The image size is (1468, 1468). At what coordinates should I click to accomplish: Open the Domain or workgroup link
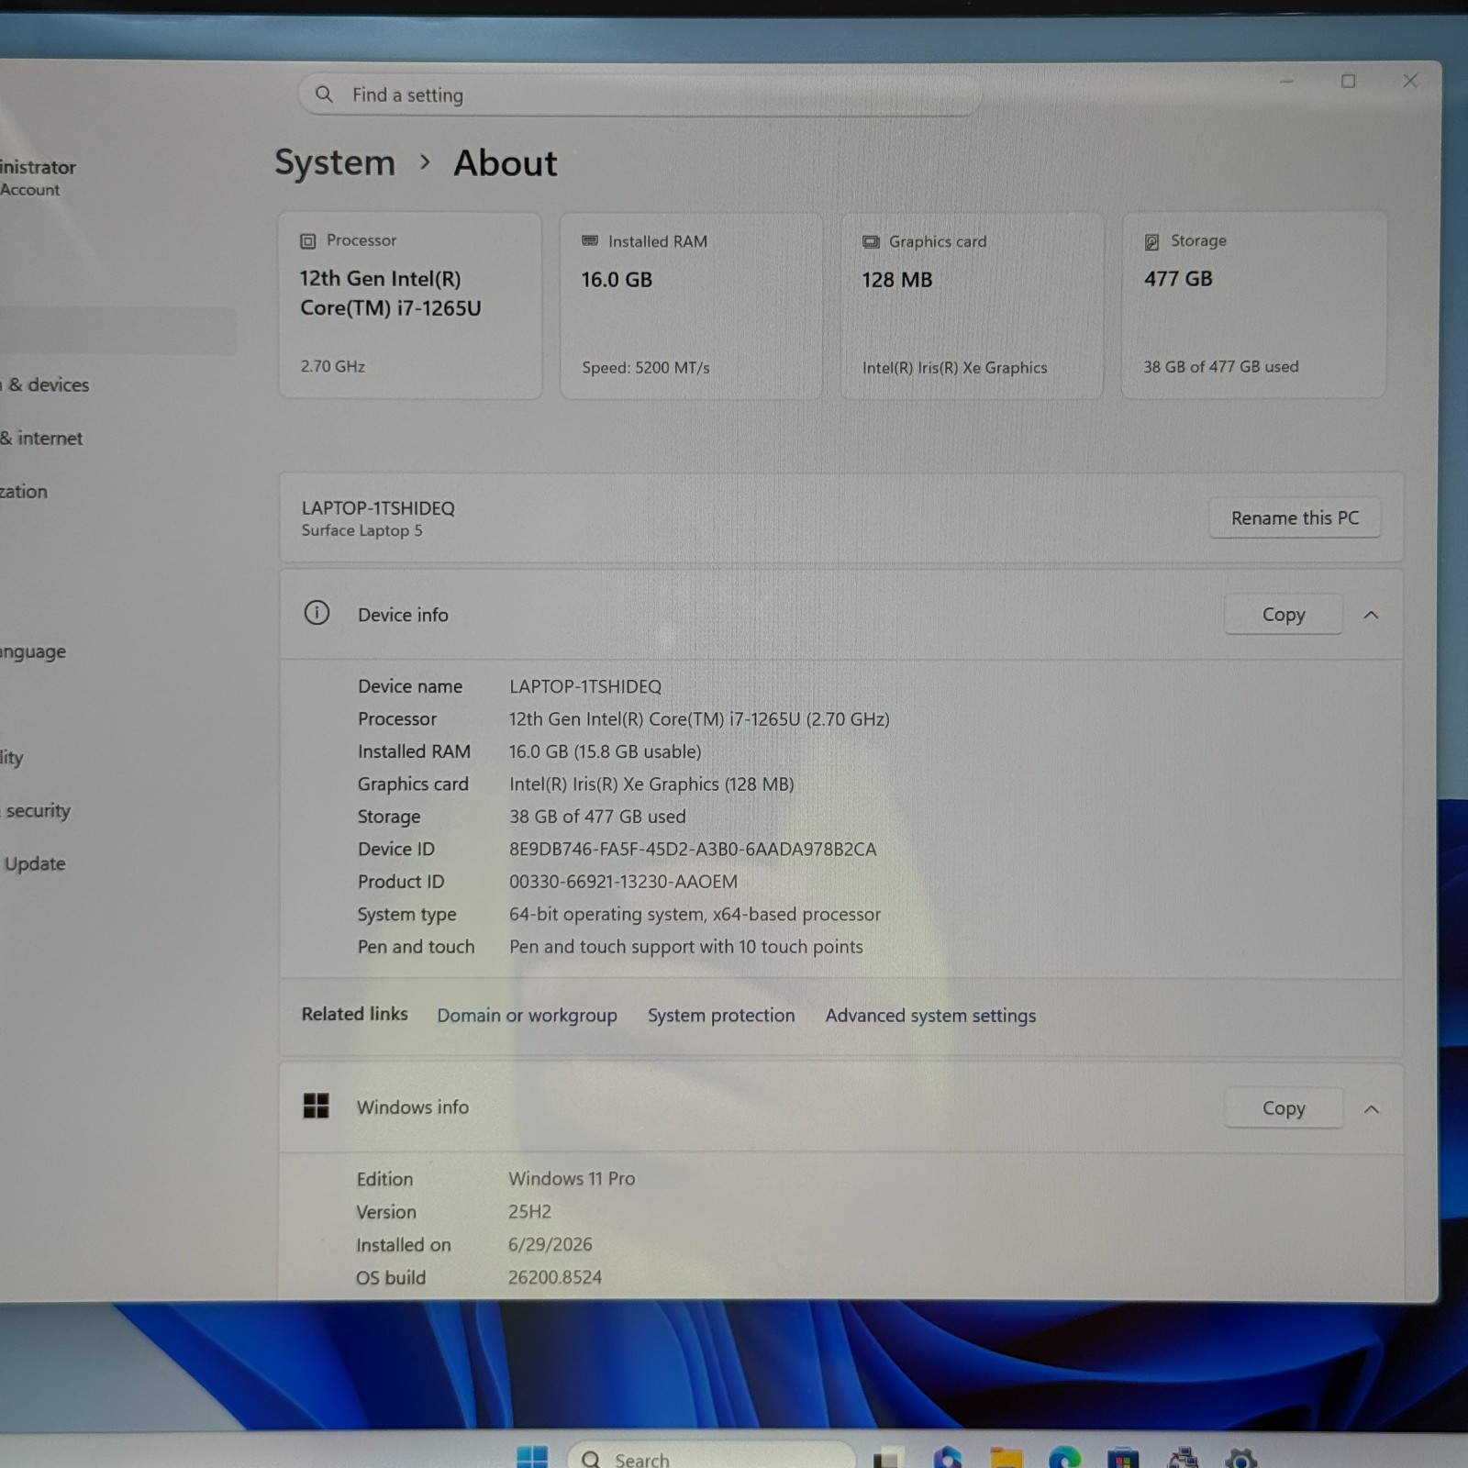[527, 1015]
